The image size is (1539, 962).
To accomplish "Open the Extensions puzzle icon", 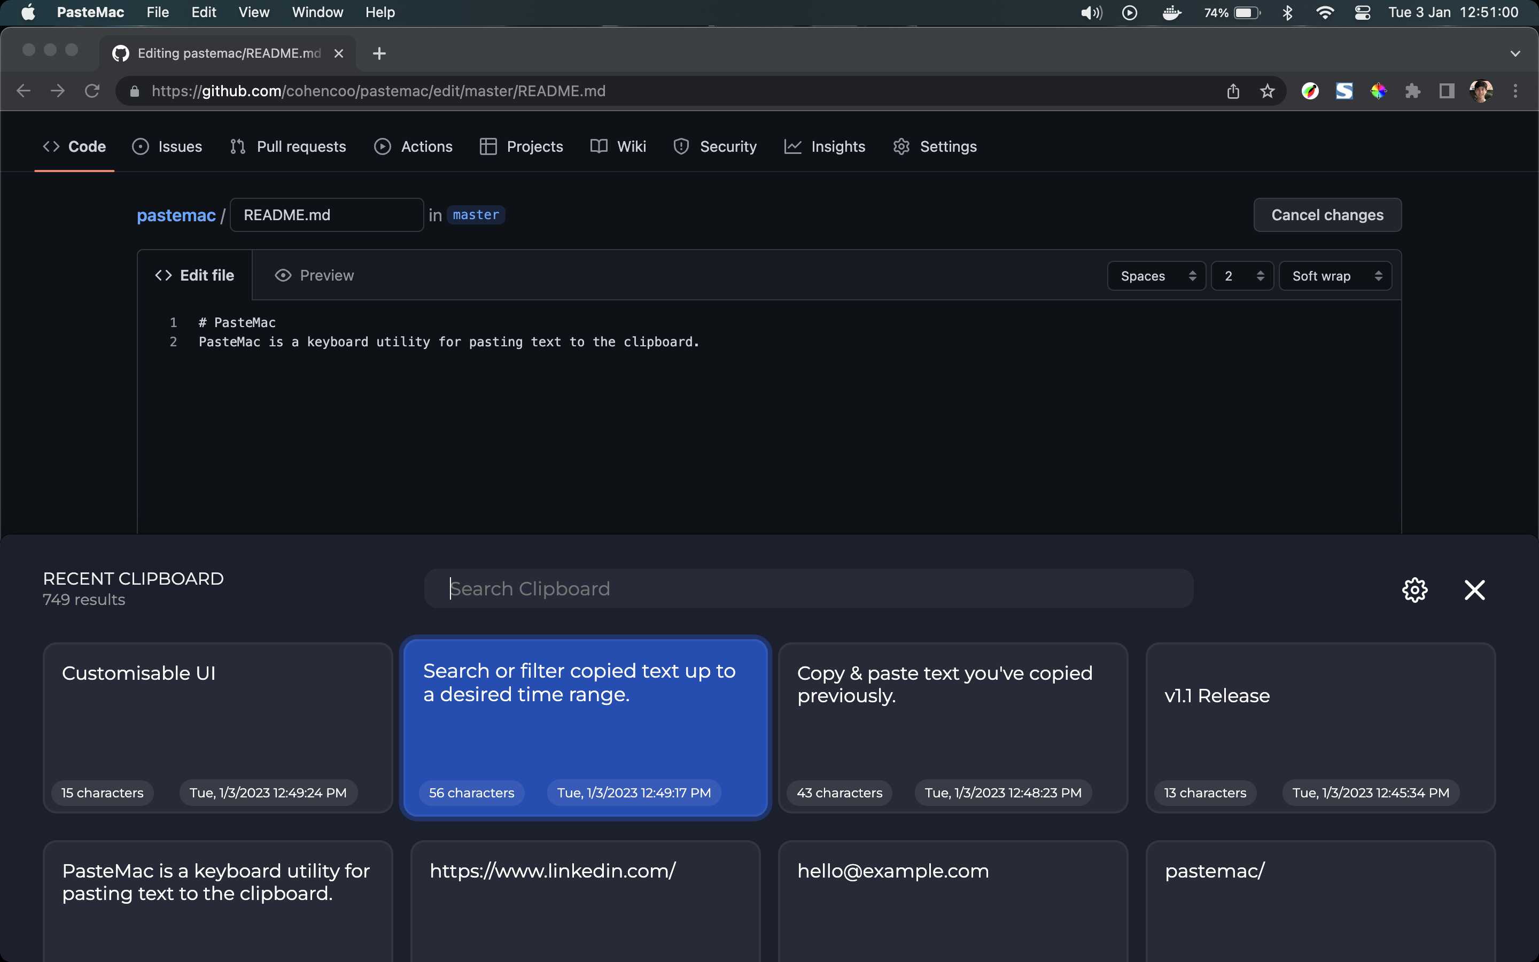I will [1412, 91].
